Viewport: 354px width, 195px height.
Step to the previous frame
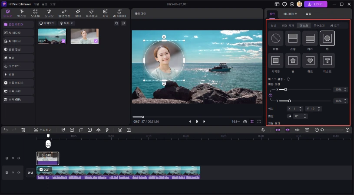(190, 122)
